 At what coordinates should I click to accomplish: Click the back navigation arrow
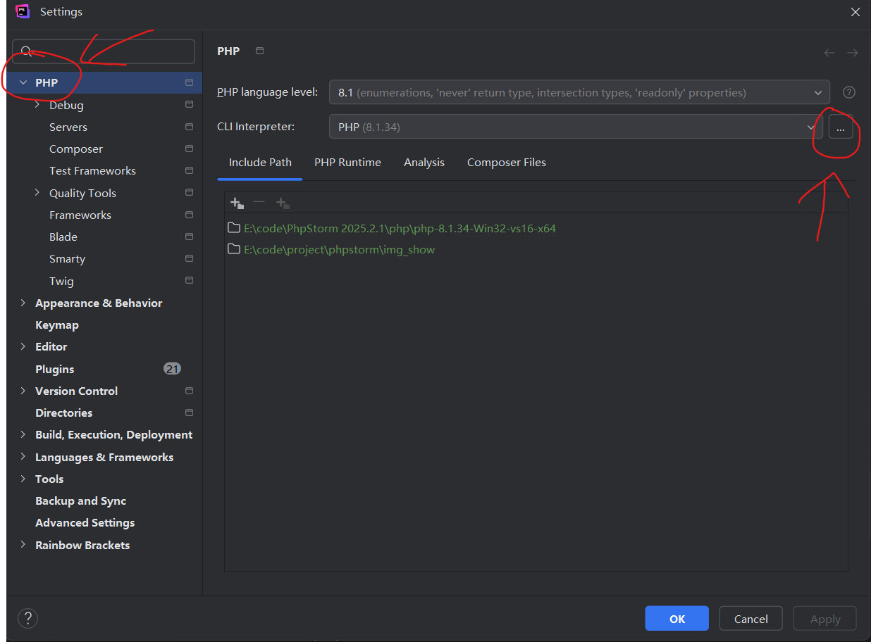829,52
